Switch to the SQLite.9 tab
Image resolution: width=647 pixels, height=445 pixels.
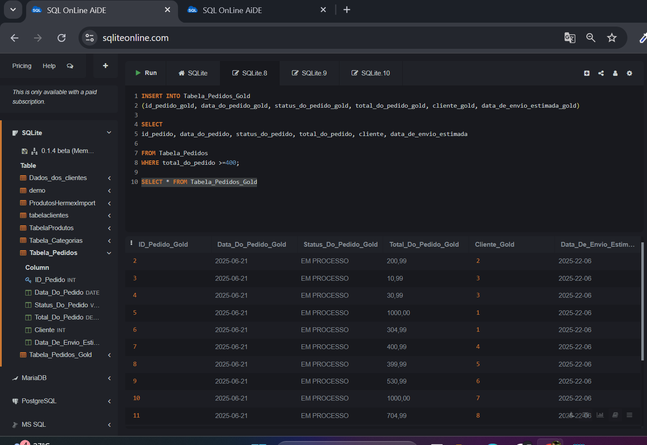[309, 73]
